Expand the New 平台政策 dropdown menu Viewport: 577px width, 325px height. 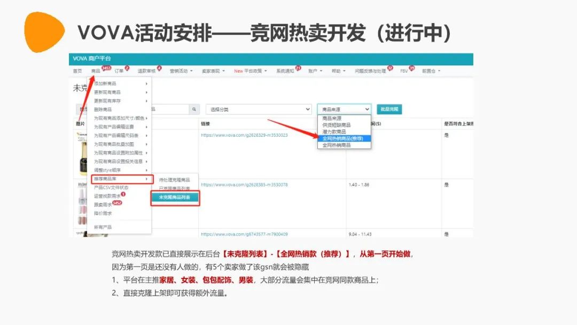(x=250, y=71)
